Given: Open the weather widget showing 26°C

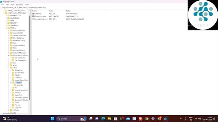Looking at the screenshot, I should click(10, 119).
